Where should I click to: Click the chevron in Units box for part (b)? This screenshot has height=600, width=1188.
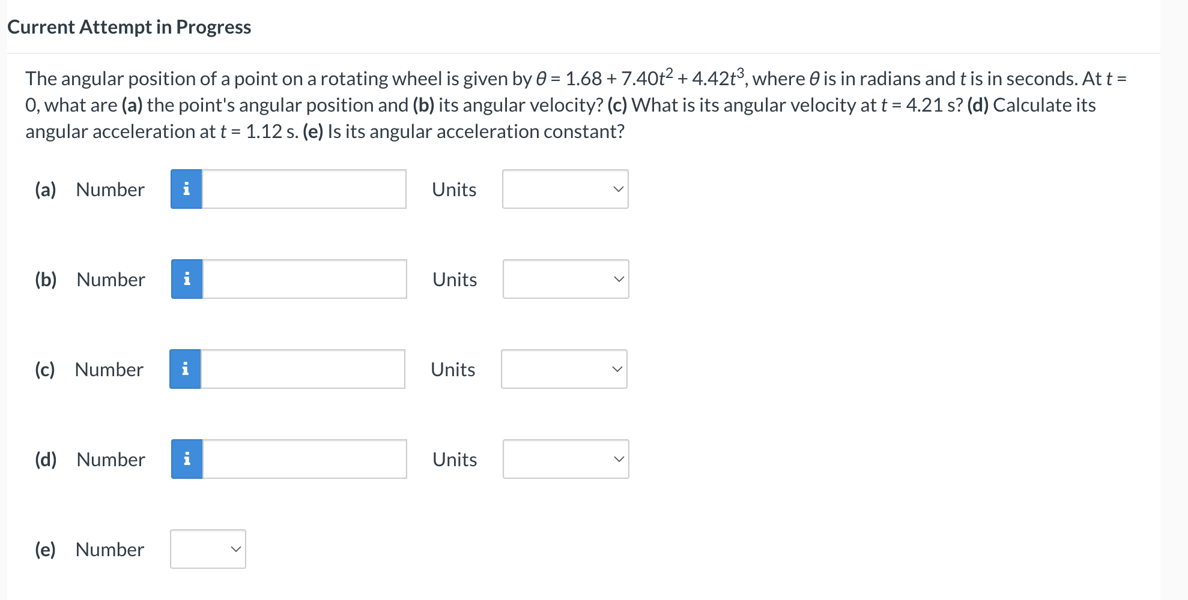click(x=619, y=279)
